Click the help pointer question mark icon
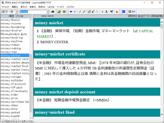The height and width of the screenshot is (123, 164). (112, 12)
